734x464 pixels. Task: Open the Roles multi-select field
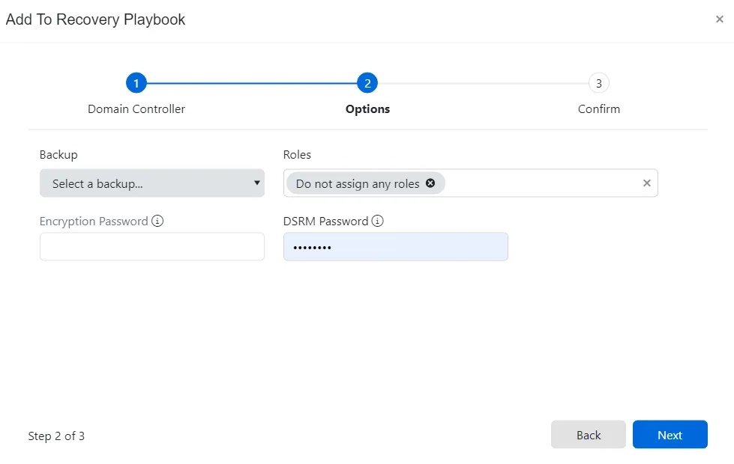click(x=470, y=183)
